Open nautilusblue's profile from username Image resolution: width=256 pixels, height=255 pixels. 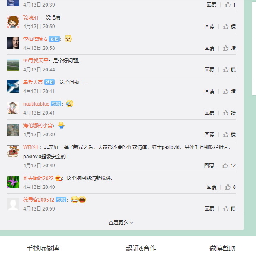(x=36, y=104)
